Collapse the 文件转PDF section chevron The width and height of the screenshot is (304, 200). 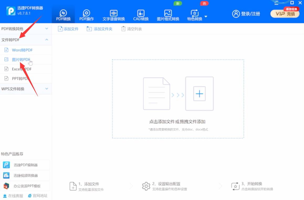pyautogui.click(x=47, y=40)
